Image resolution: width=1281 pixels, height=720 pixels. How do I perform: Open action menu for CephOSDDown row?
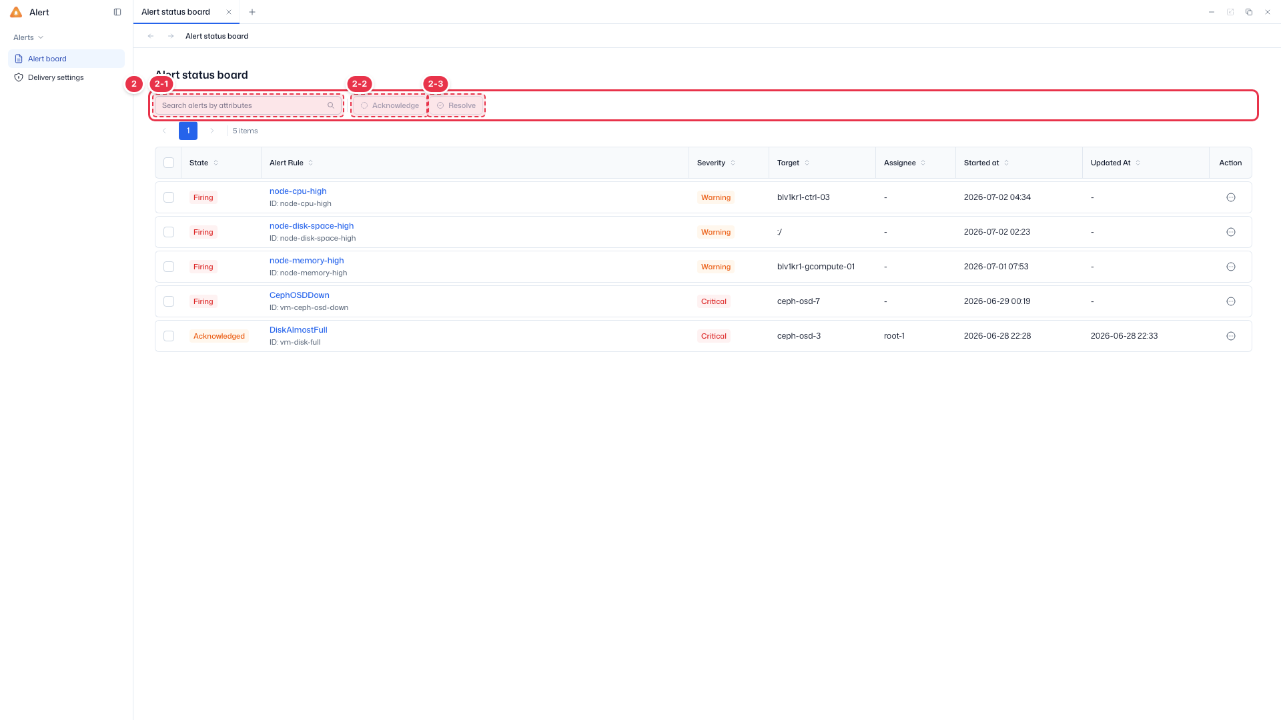(x=1231, y=301)
